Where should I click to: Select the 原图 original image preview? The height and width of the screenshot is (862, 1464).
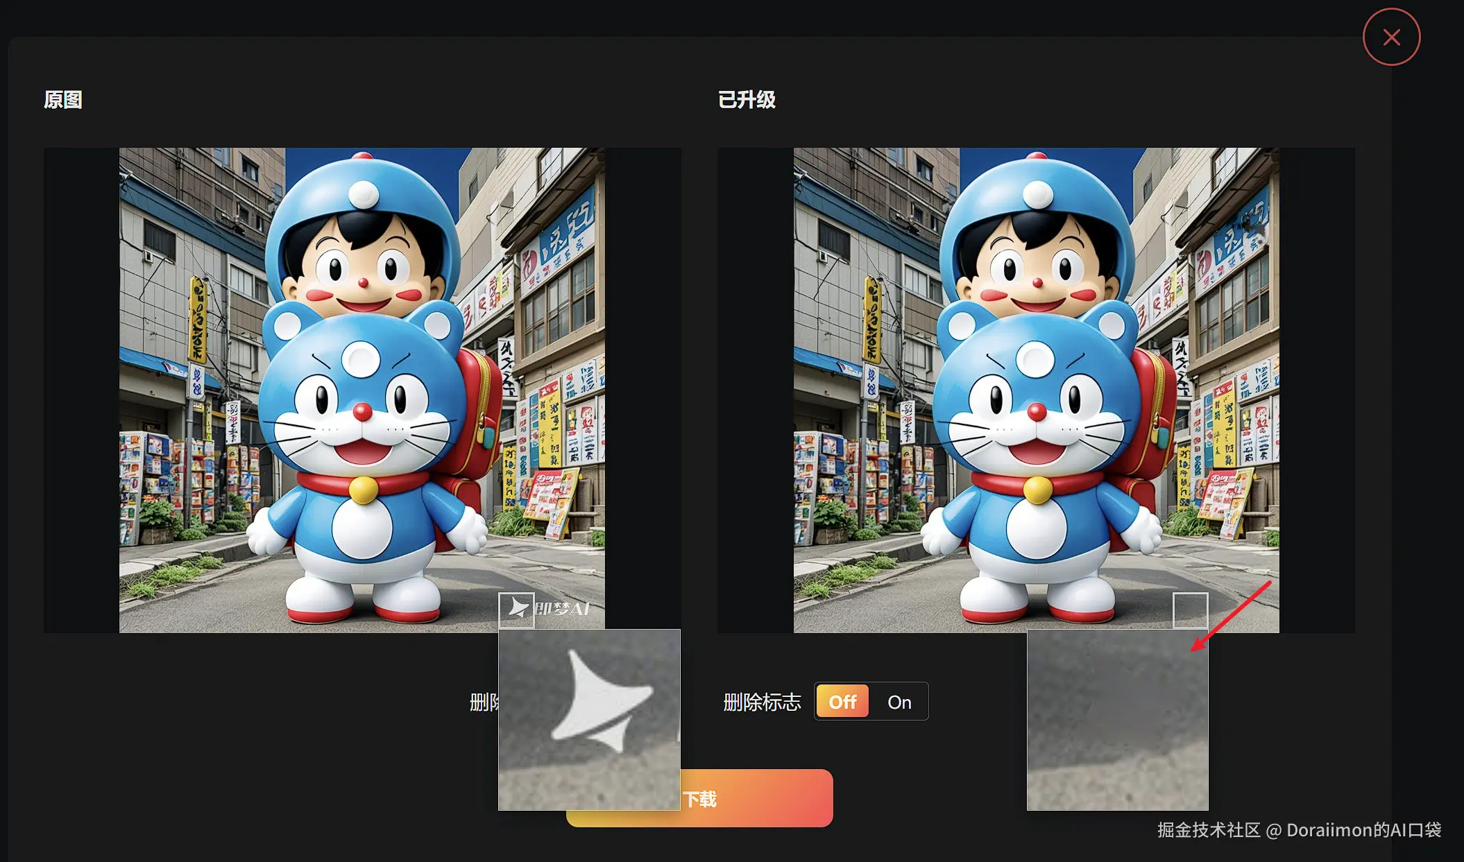361,390
